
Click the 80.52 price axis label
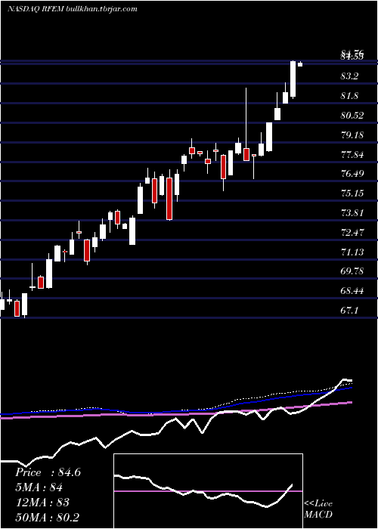(x=352, y=116)
